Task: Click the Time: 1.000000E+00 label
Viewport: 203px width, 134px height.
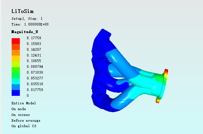Action: pos(30,24)
